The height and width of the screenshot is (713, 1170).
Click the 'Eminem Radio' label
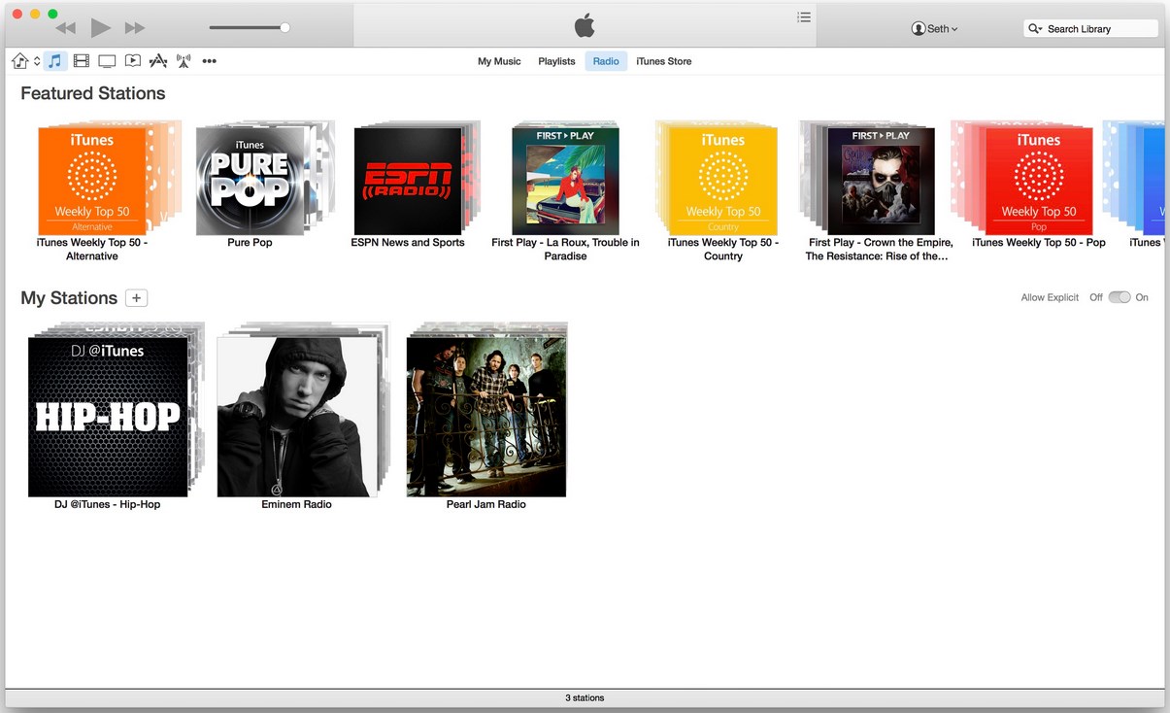point(296,505)
